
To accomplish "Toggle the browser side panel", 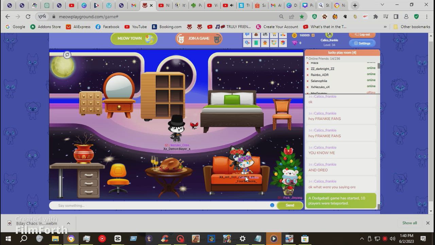I will click(x=396, y=17).
